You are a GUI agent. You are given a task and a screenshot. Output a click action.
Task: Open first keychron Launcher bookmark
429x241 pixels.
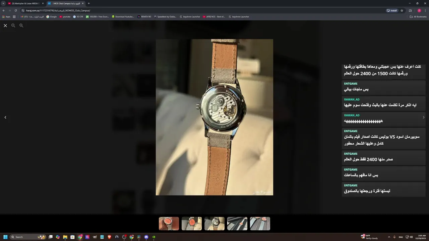(x=190, y=17)
